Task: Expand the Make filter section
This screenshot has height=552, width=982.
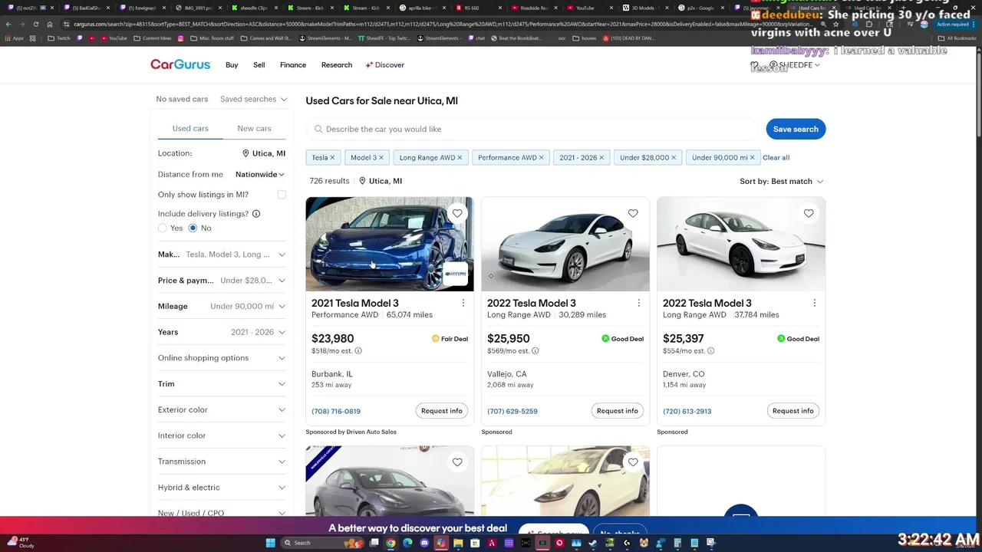Action: (x=222, y=255)
